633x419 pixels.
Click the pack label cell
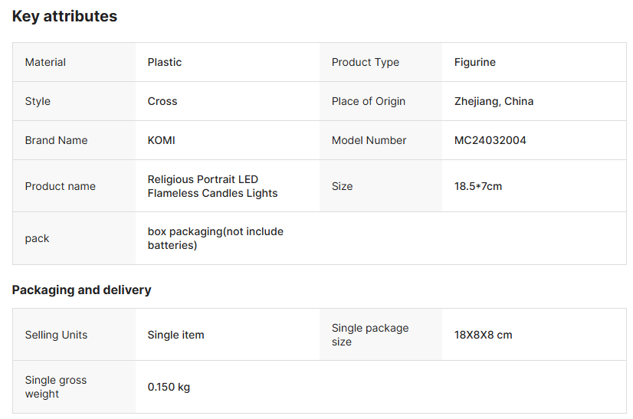[x=74, y=238]
